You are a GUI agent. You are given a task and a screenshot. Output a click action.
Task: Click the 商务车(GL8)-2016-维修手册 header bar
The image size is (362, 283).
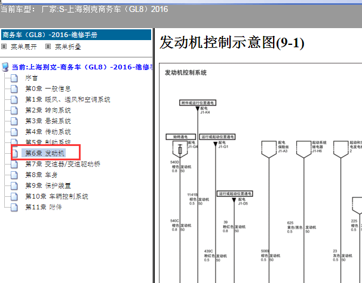(76, 35)
